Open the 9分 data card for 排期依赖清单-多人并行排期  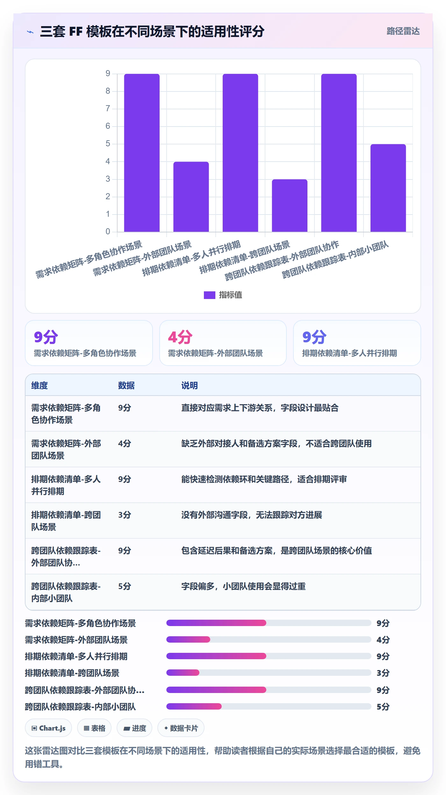357,343
